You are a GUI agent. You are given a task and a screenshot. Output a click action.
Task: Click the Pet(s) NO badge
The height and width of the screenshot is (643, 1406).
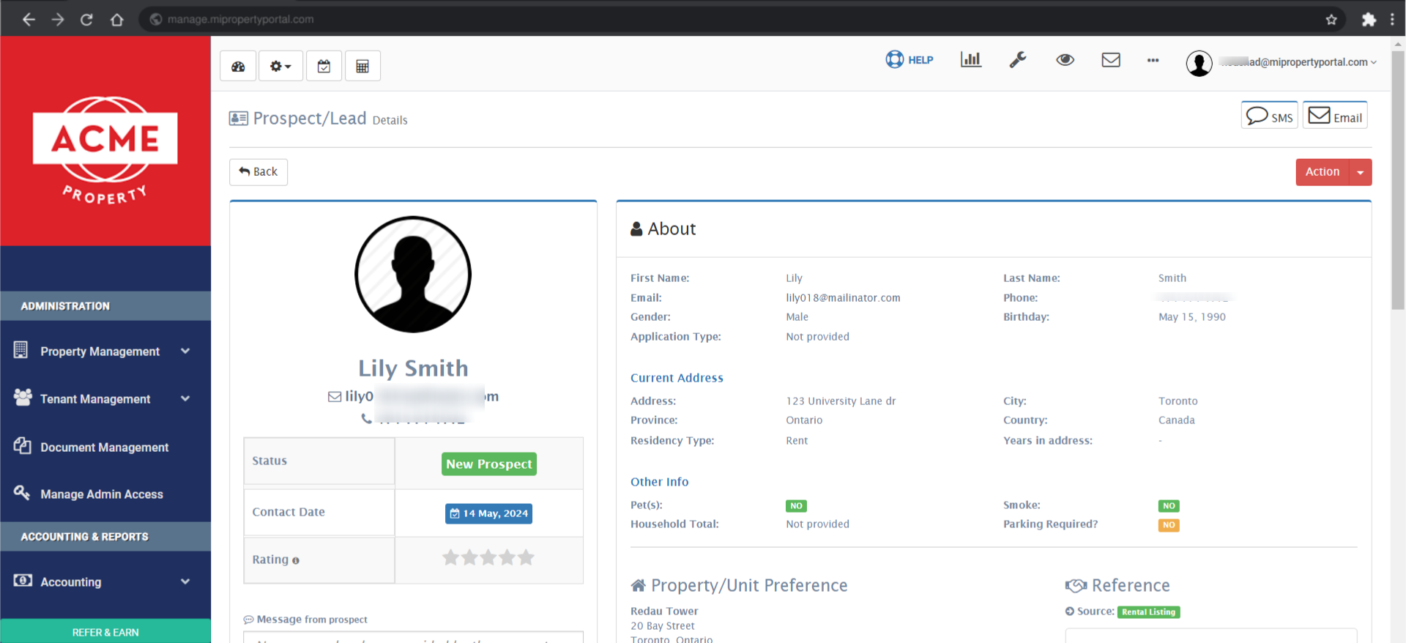[x=796, y=506]
